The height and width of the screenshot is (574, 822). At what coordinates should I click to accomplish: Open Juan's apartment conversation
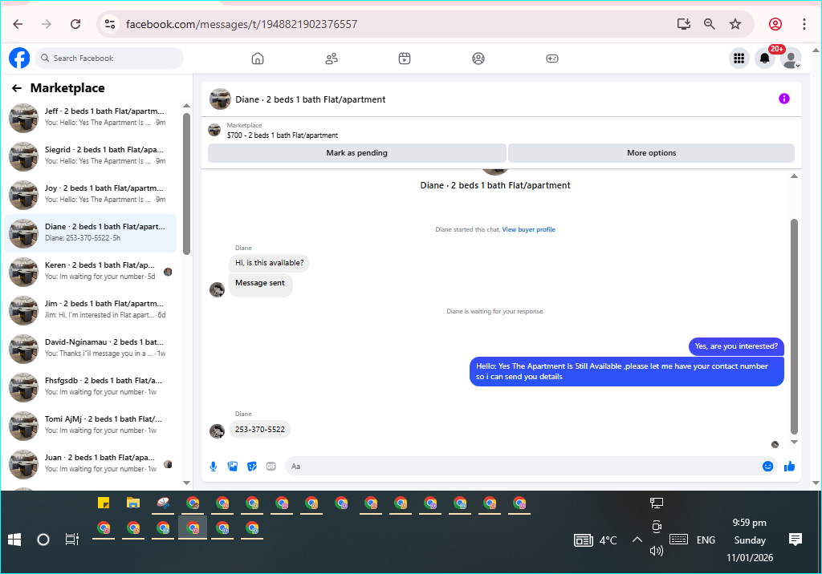coord(90,464)
